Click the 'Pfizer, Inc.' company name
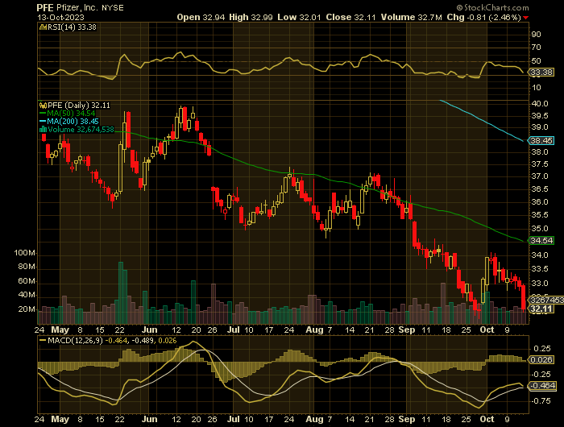 (77, 7)
